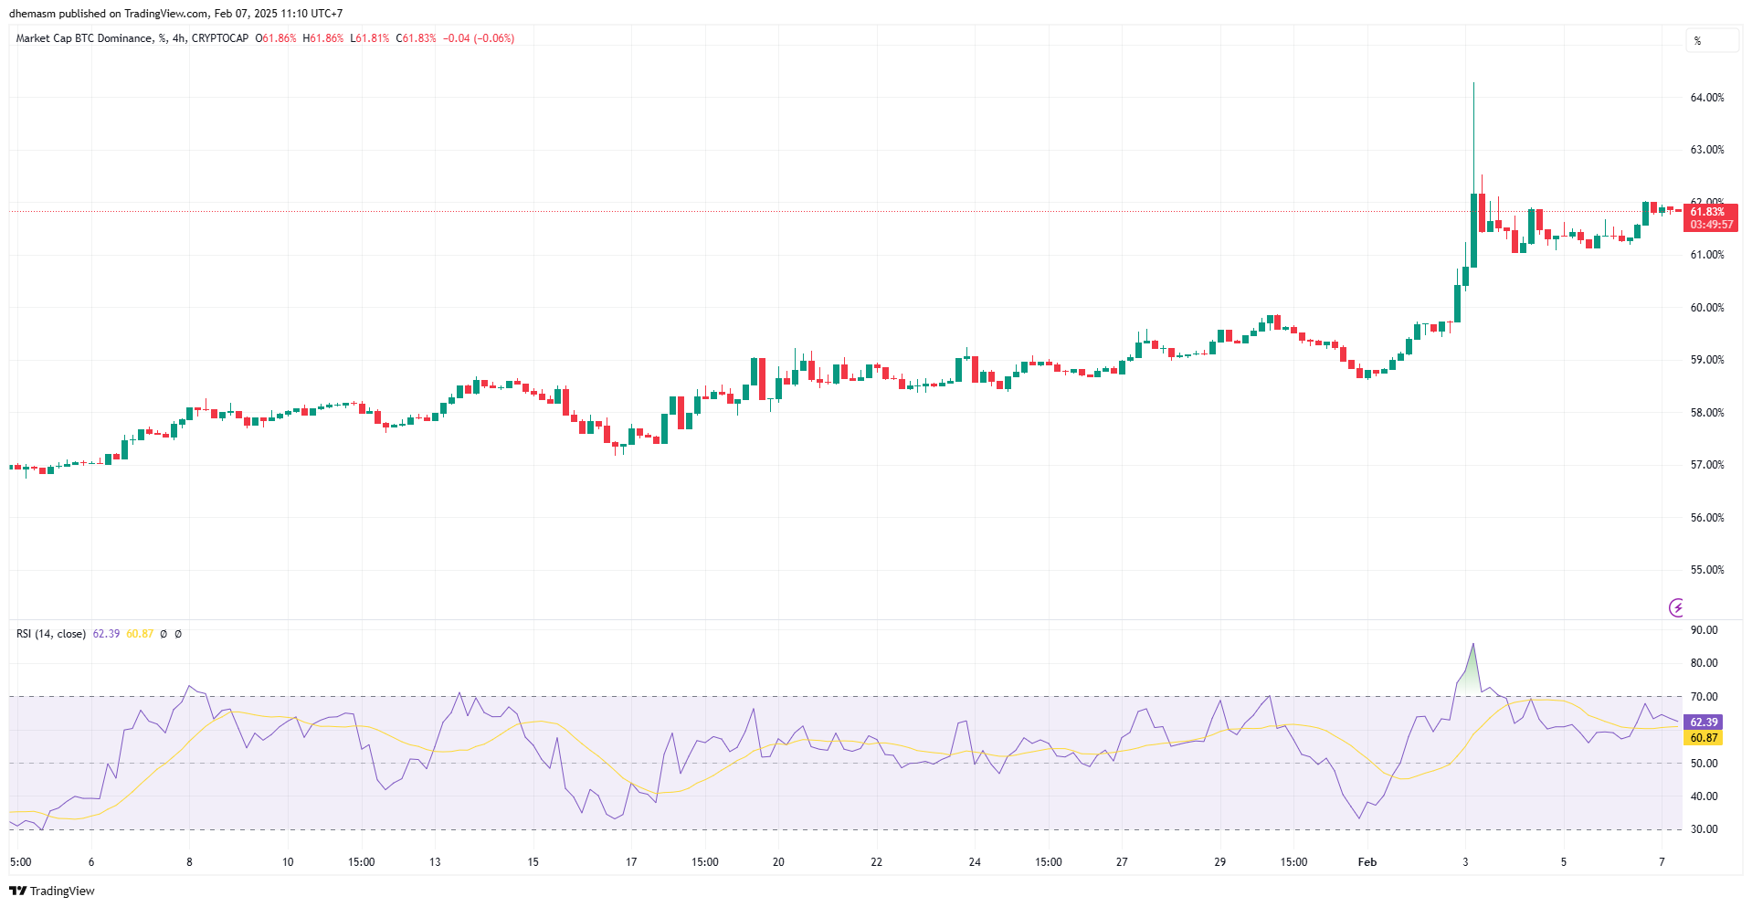Click the 90.00 RSI axis label

[1704, 630]
